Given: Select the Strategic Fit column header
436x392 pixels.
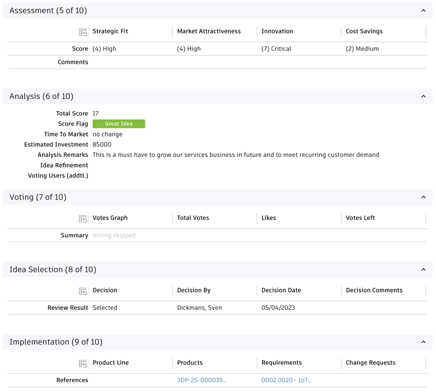Looking at the screenshot, I should [x=110, y=32].
